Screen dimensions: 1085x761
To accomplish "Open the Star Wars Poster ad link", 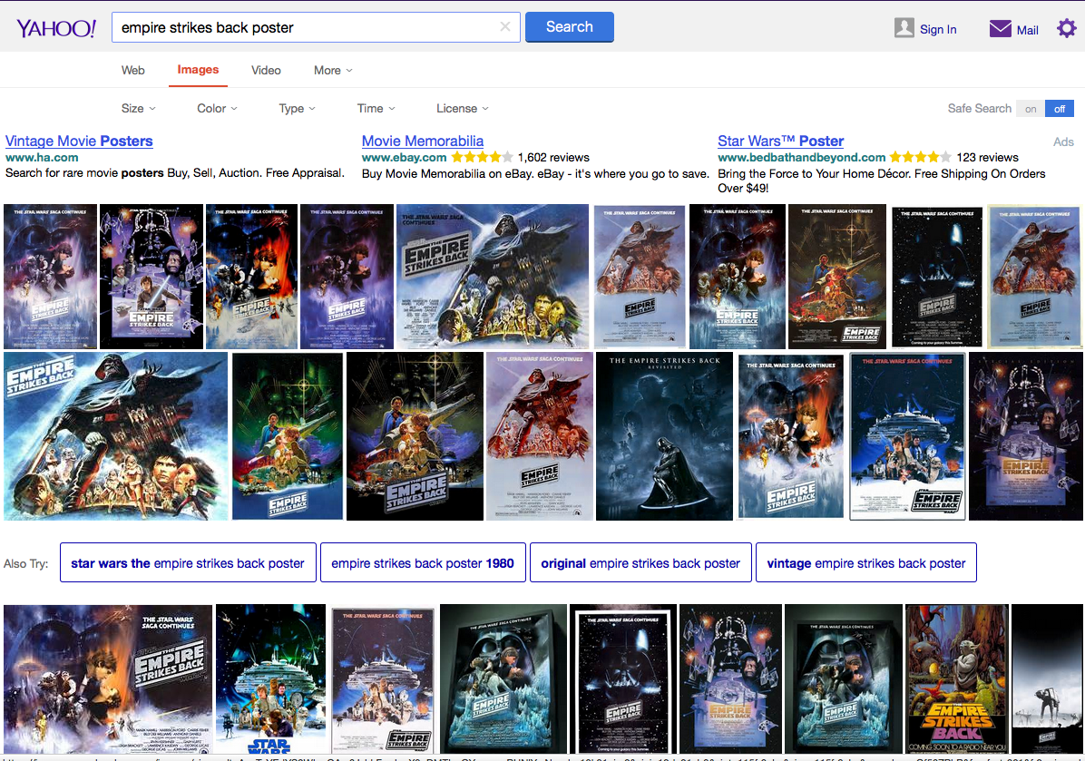I will pyautogui.click(x=780, y=141).
